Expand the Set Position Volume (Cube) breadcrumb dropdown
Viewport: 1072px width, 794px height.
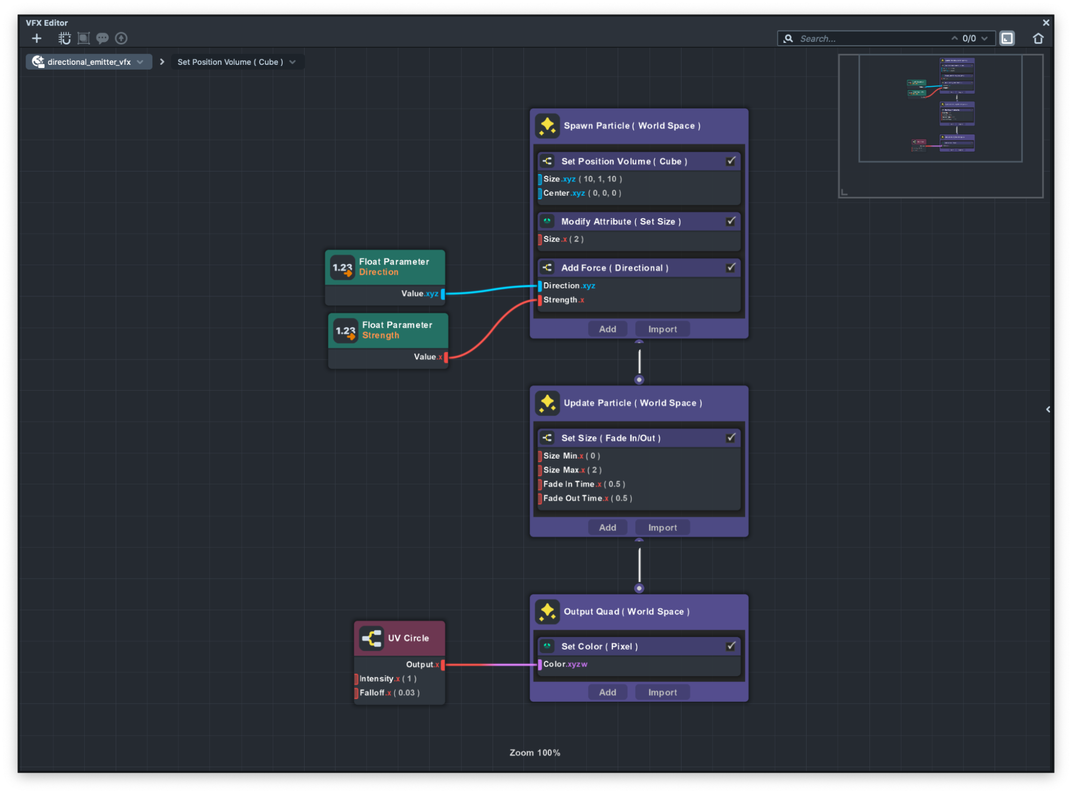tap(293, 62)
